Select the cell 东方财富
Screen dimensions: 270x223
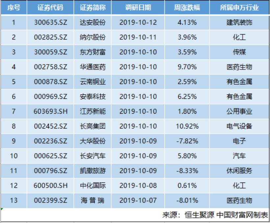click(x=93, y=52)
